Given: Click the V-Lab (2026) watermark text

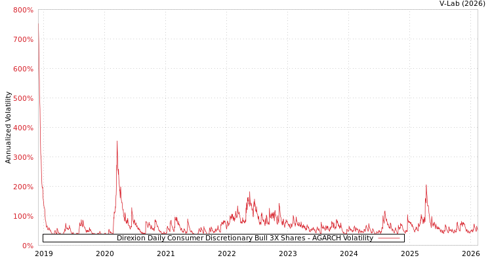Looking at the screenshot, I should 462,4.
